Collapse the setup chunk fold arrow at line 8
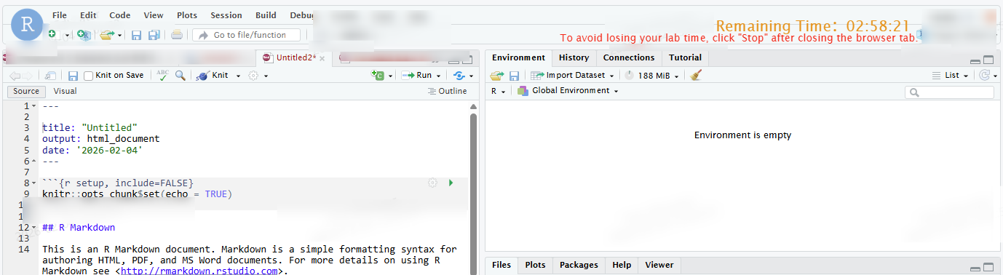1003x275 pixels. tap(33, 183)
